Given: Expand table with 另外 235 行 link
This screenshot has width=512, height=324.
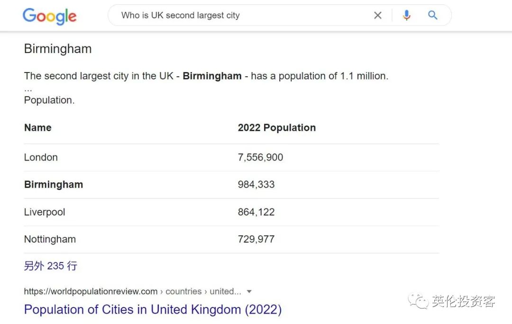Looking at the screenshot, I should [x=50, y=266].
